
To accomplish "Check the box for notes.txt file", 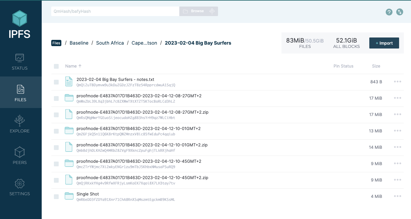I will pos(56,82).
